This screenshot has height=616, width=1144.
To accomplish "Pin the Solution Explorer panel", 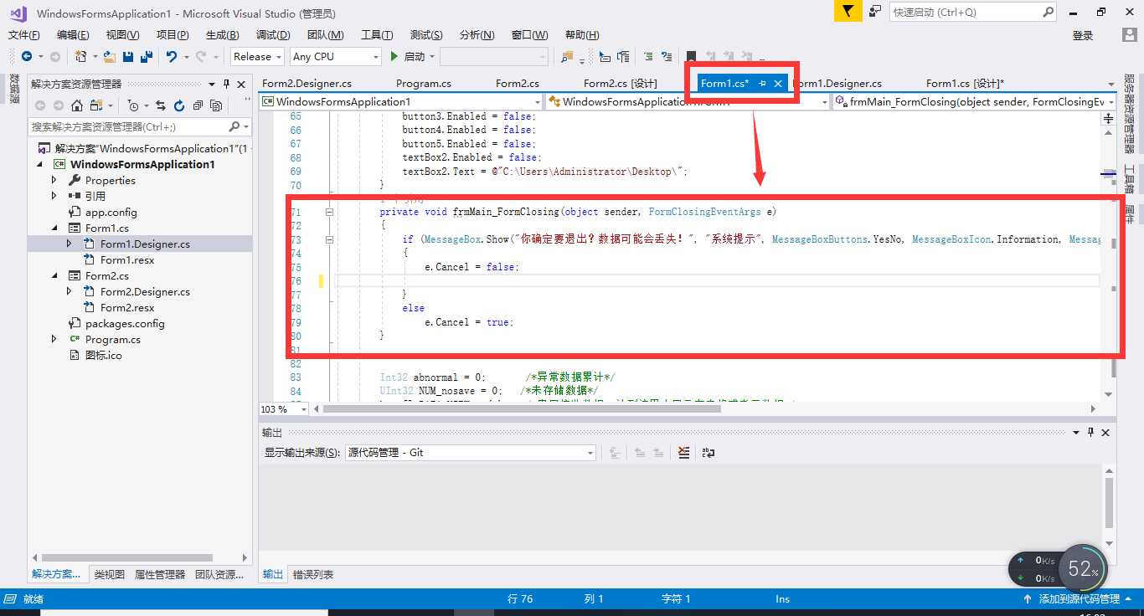I will pyautogui.click(x=226, y=84).
